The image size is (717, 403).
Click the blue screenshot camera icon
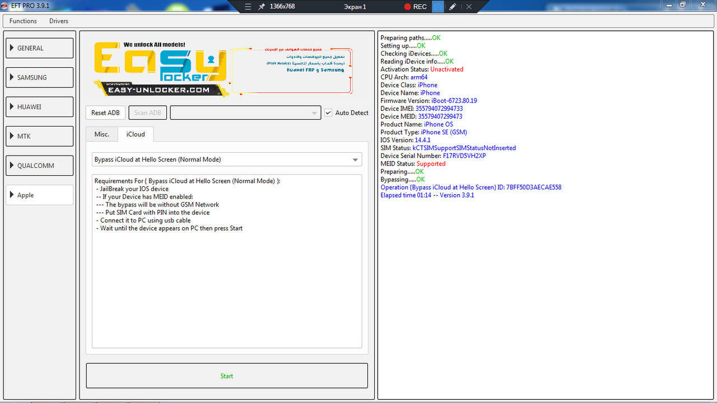438,7
